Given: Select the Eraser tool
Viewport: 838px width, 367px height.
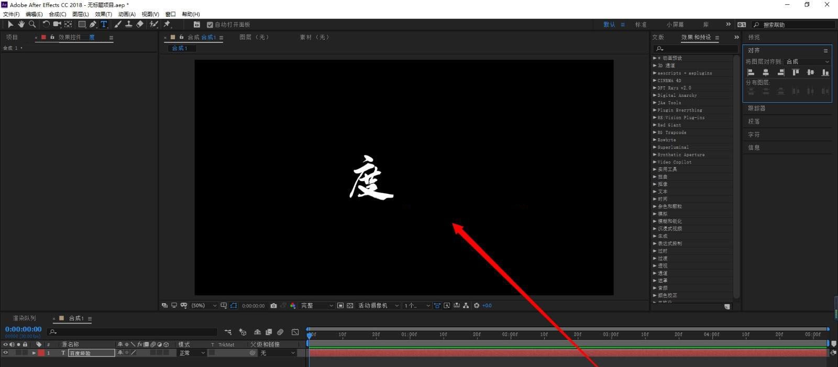Looking at the screenshot, I should pos(140,24).
